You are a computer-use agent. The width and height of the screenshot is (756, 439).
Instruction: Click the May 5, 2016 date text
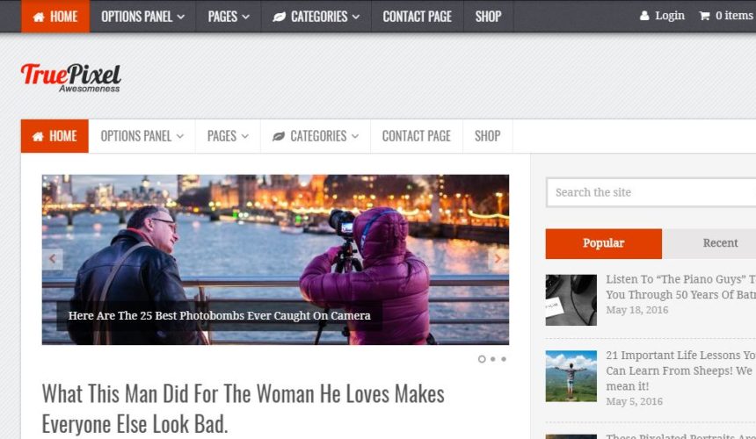click(634, 401)
